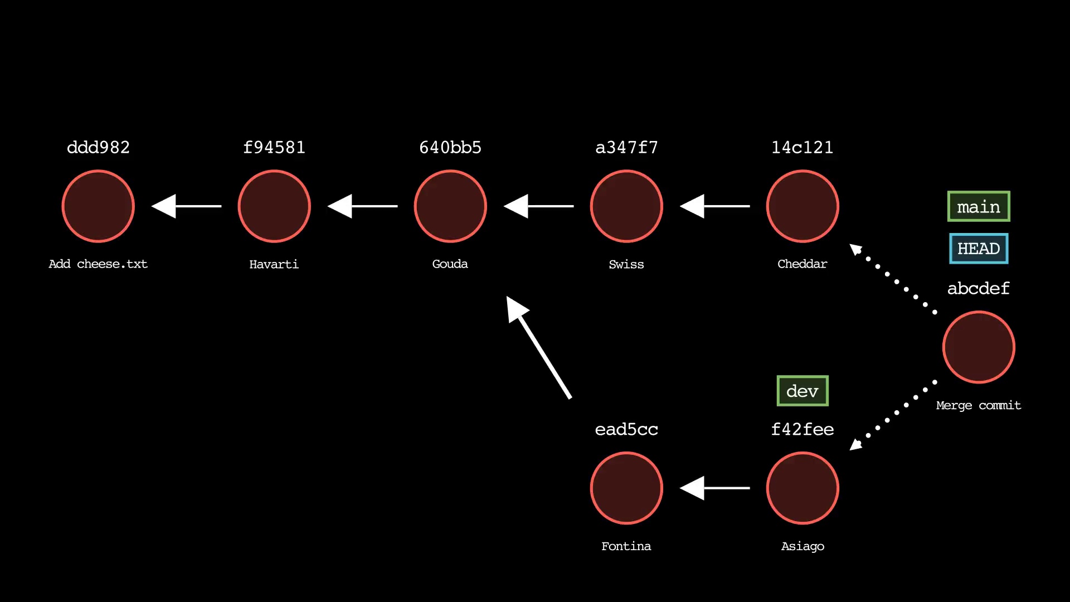Toggle the HEAD pointer indicator
Viewport: 1070px width, 602px height.
(978, 249)
